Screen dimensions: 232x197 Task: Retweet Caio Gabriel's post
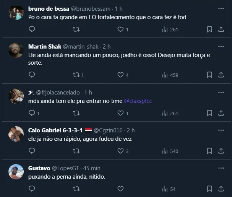76,151
